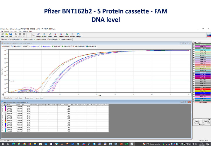Open Firefox from taskbar
Viewport: 211px width, 158px height.
30,144
